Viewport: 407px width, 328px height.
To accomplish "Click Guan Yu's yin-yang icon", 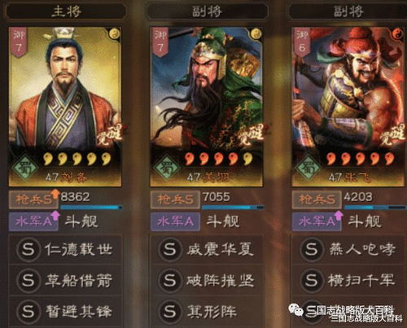I will tap(256, 34).
